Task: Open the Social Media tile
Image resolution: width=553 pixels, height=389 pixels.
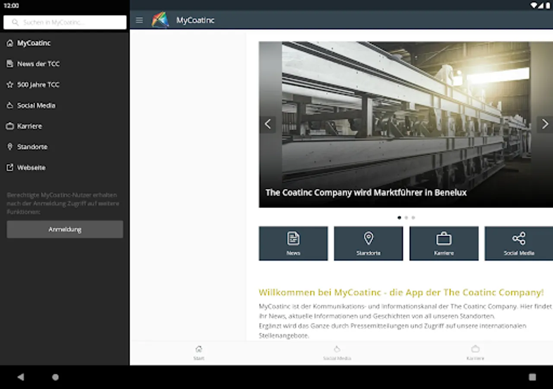Action: pyautogui.click(x=519, y=243)
